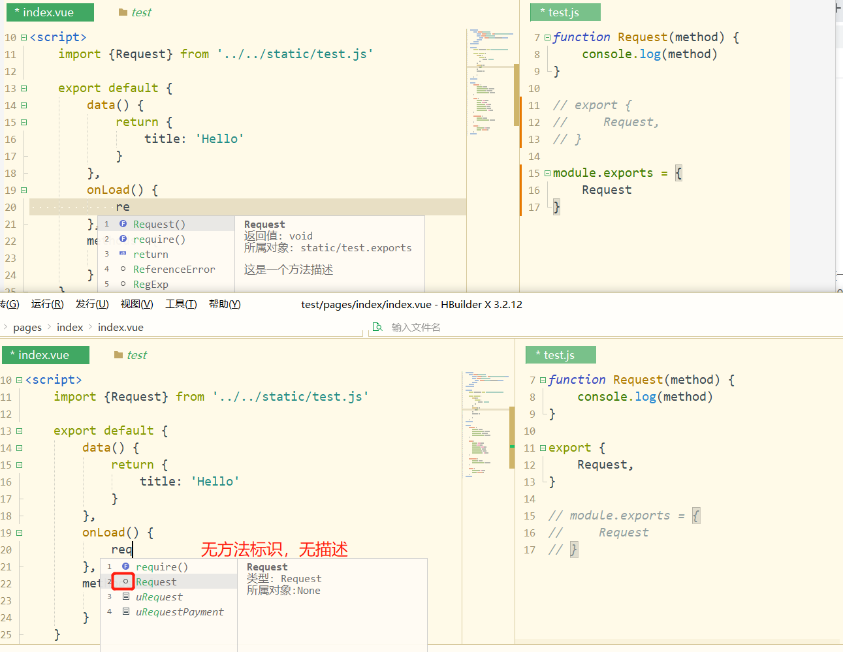Click the circle icon beside ReferenceError
The width and height of the screenshot is (843, 652).
123,269
